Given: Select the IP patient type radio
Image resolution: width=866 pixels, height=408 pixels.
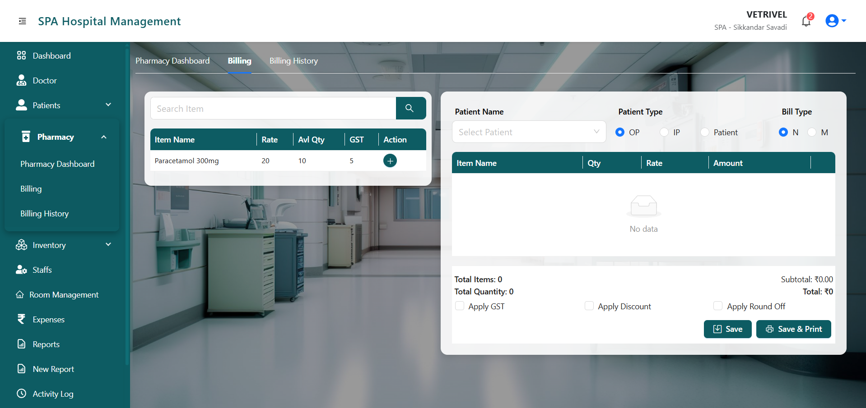Looking at the screenshot, I should [664, 132].
